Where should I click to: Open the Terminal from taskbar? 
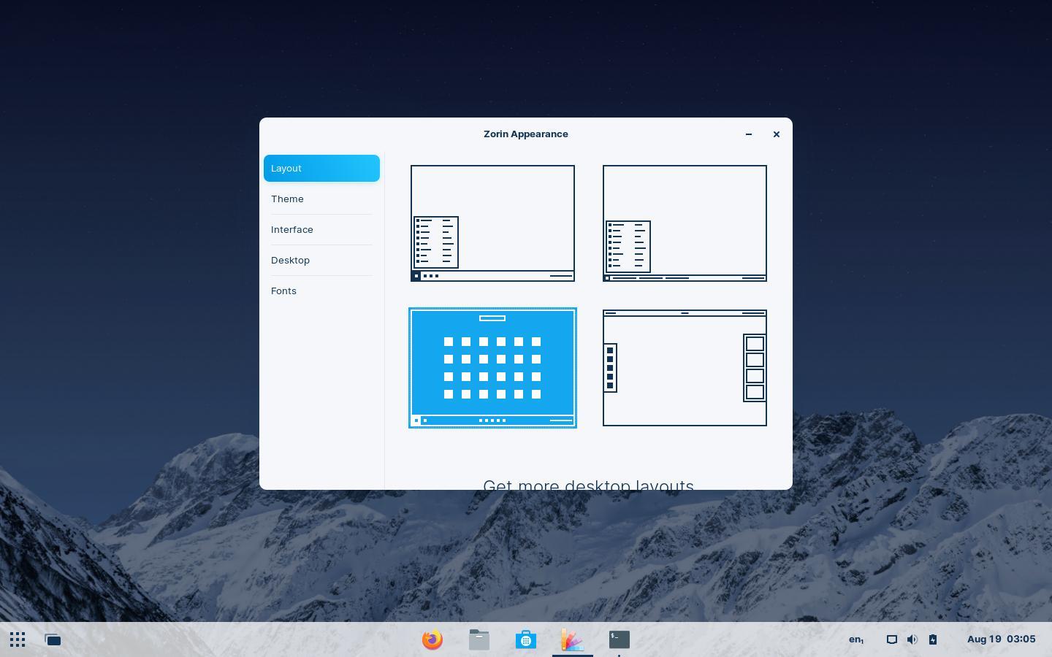620,639
